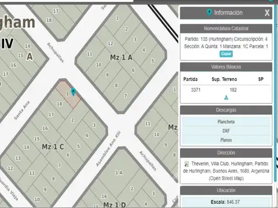Image resolution: width=278 pixels, height=208 pixels.
Task: Click the Escala value 846.37
Action: [x=233, y=202]
